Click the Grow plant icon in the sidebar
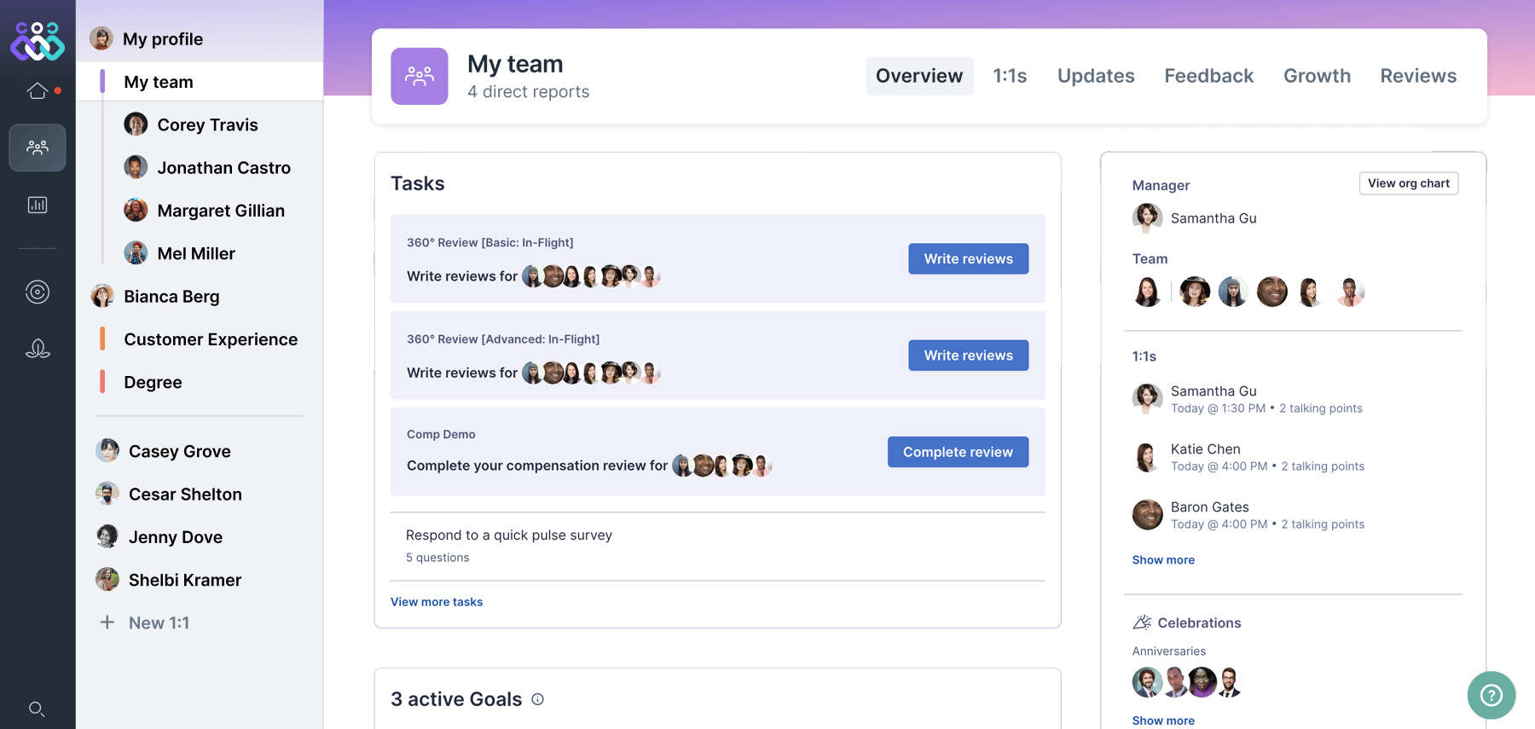The image size is (1535, 729). point(38,349)
